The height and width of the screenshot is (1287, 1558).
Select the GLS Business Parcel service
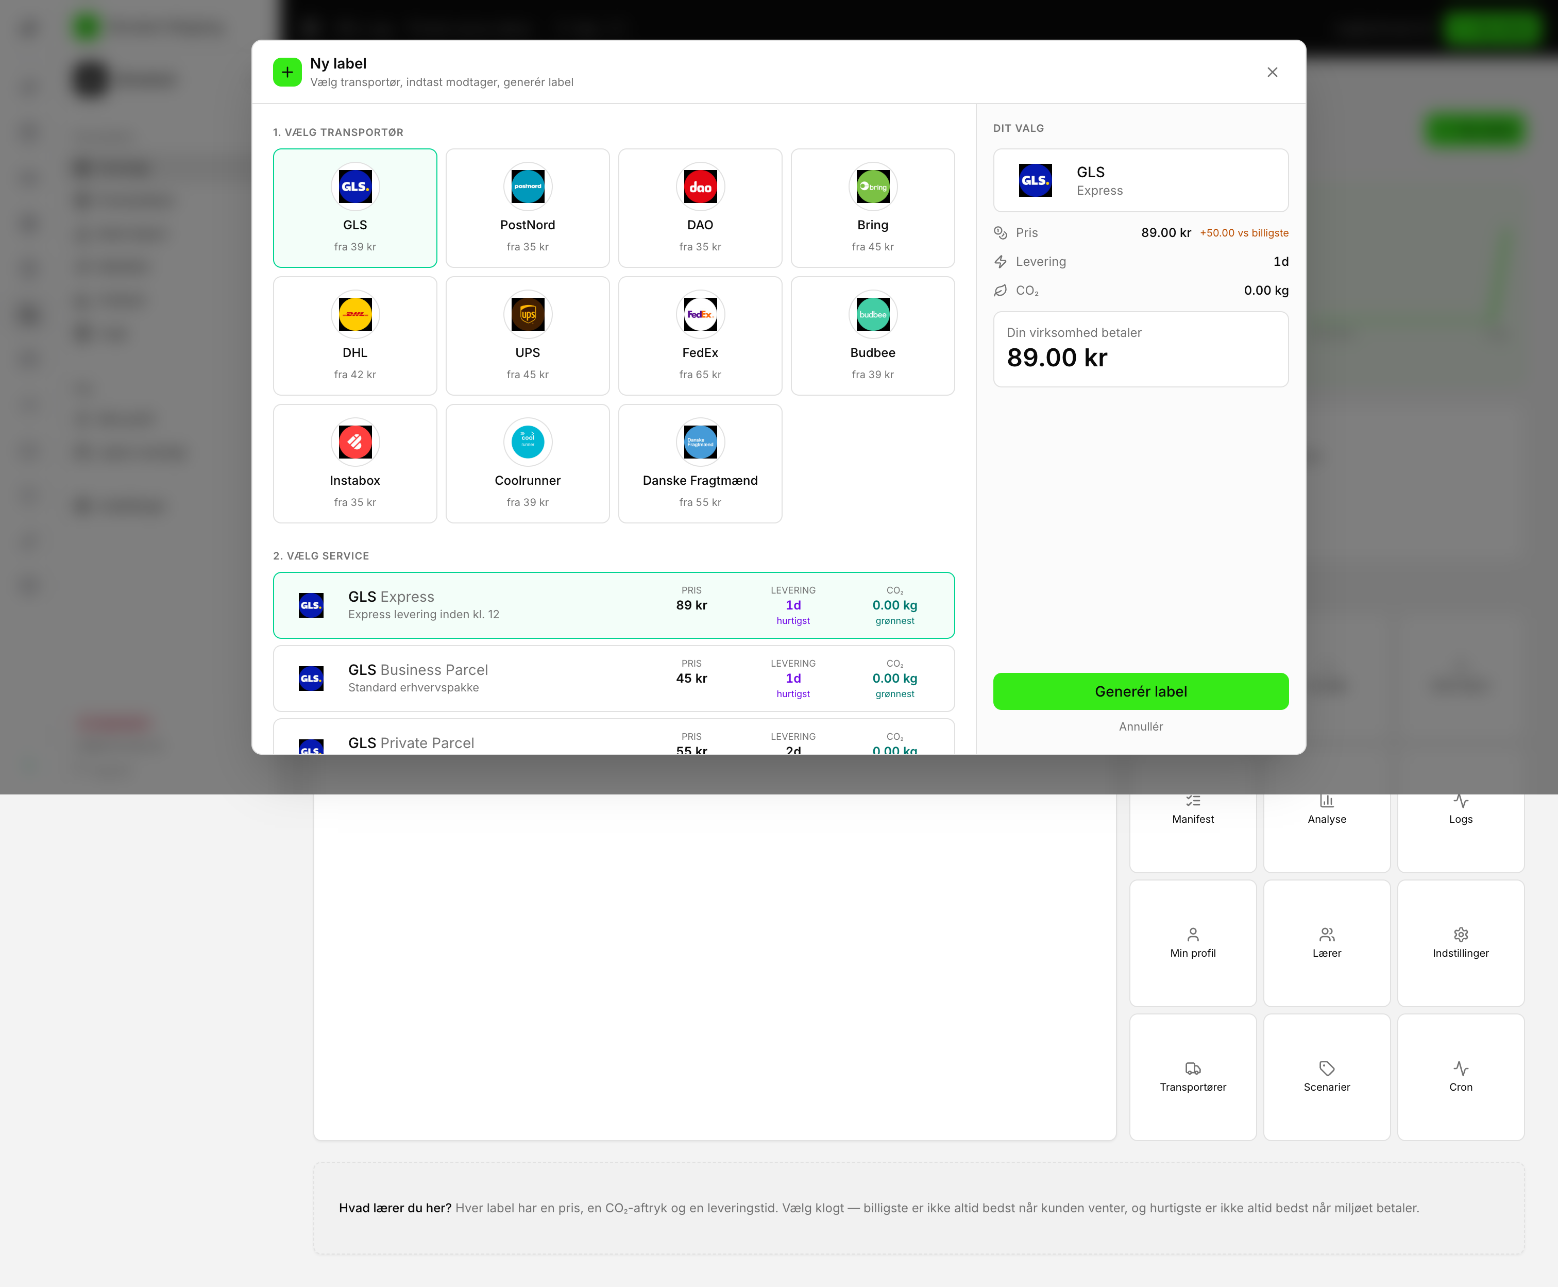614,679
